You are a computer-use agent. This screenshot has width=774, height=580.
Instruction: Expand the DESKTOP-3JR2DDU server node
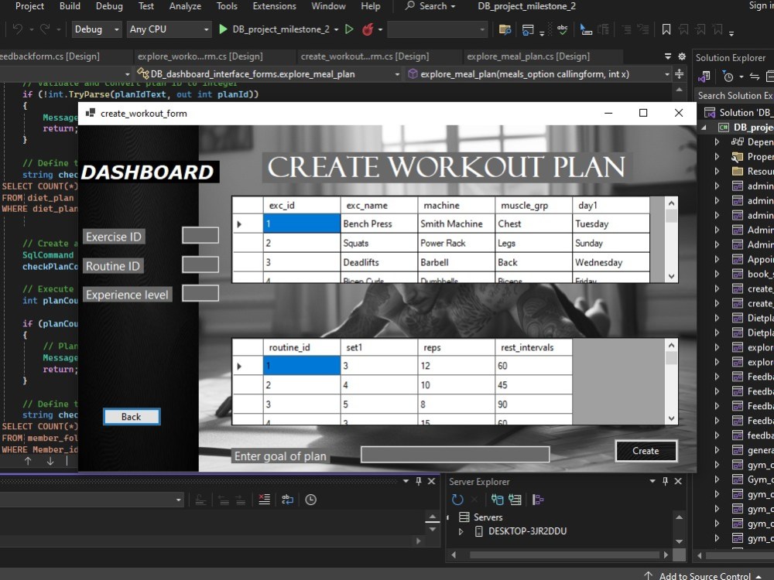pyautogui.click(x=461, y=532)
